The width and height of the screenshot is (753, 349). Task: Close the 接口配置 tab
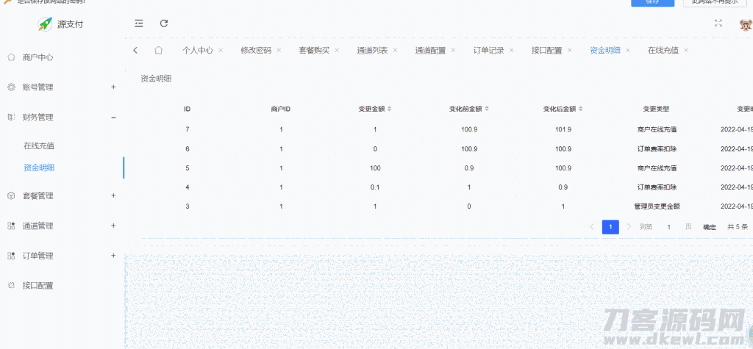[570, 50]
